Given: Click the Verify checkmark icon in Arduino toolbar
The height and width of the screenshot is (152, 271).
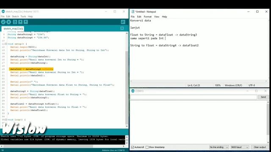Looking at the screenshot, I should [3, 22].
